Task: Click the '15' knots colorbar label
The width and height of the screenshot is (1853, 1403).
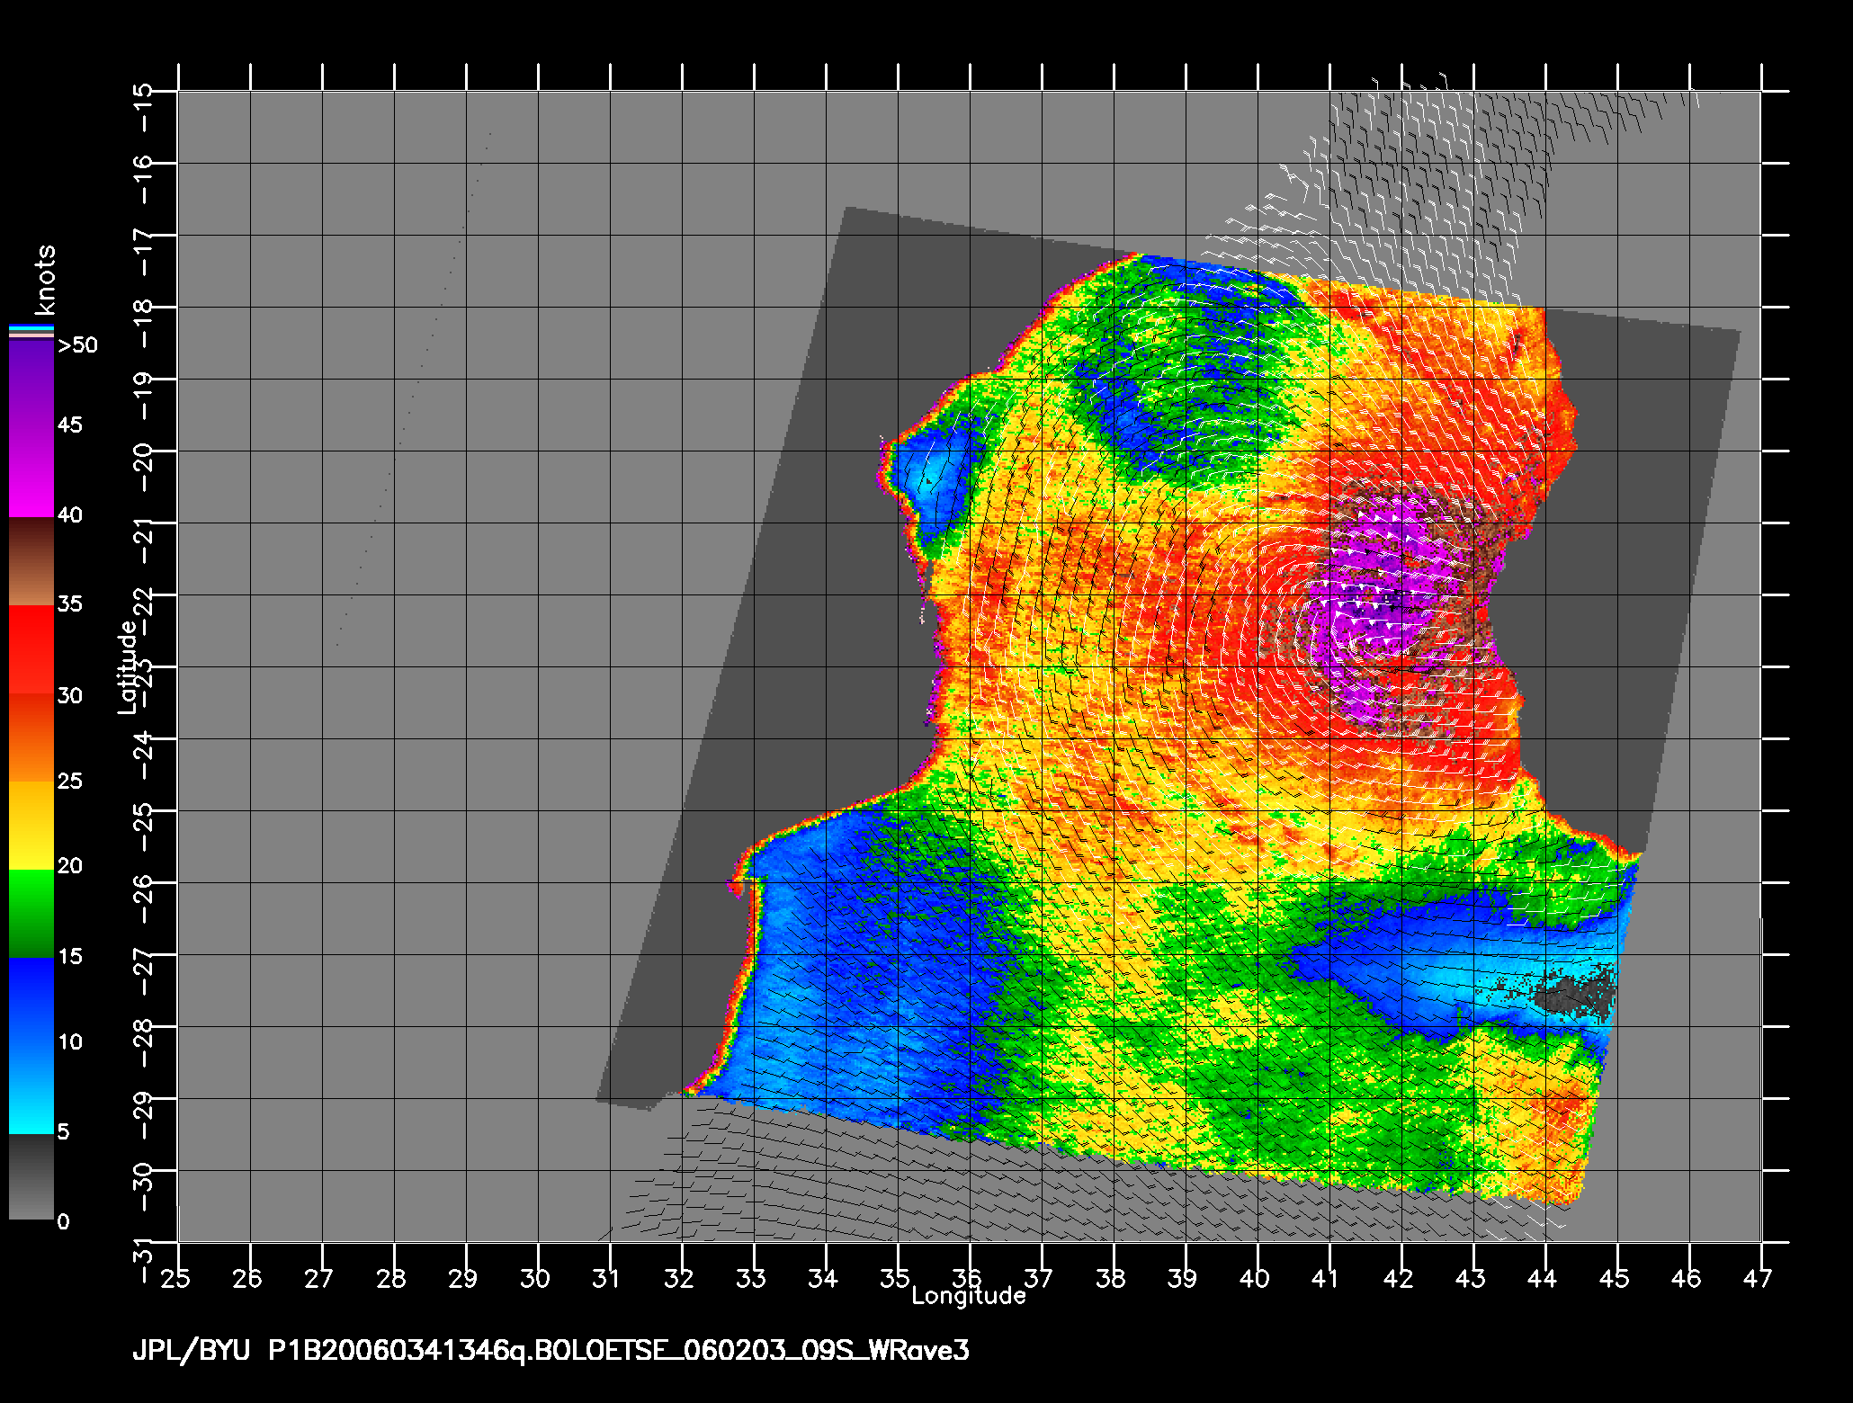Action: 70,956
